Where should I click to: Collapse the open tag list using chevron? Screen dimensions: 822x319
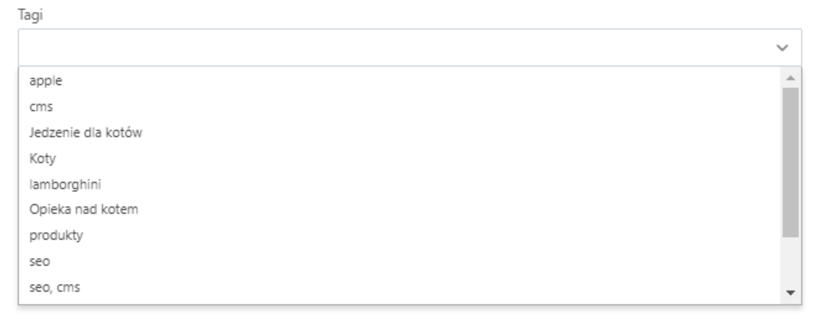tap(782, 48)
